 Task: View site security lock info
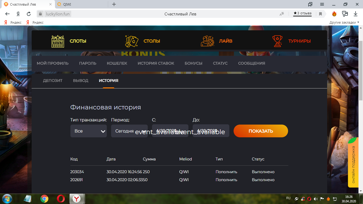click(40, 14)
